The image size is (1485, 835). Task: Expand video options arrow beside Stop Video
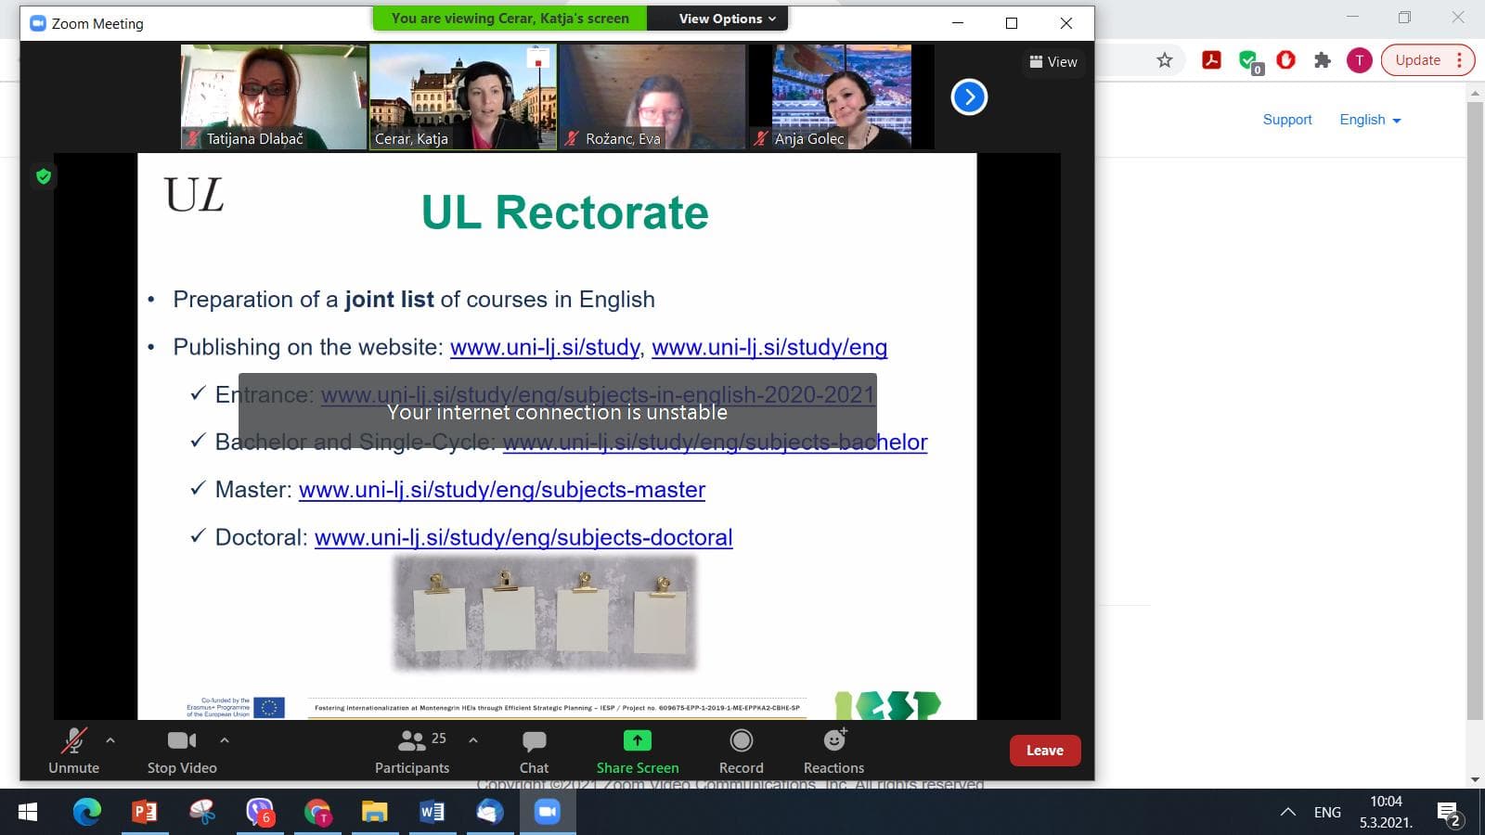pos(225,740)
